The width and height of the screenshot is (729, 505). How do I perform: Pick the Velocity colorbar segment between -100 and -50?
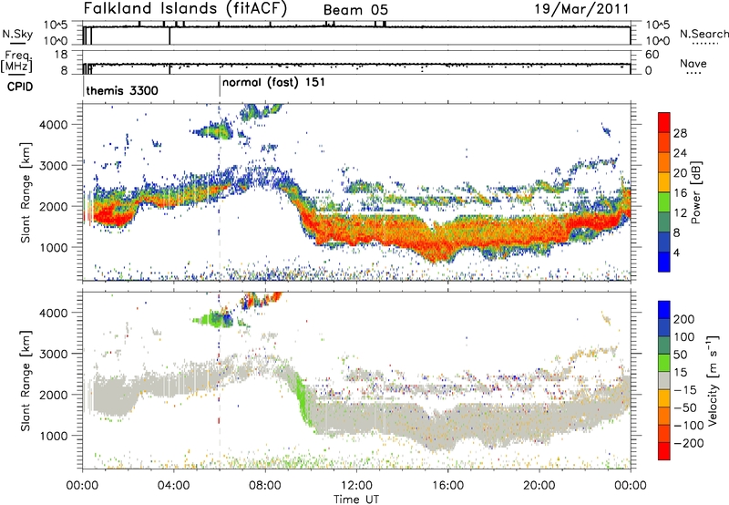pos(664,417)
